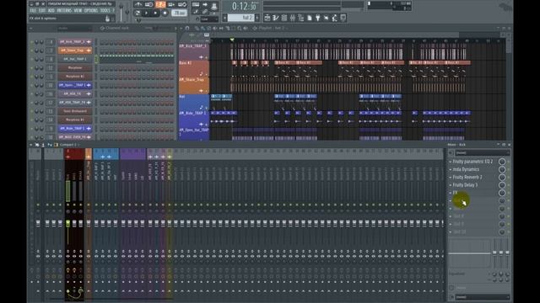Open the mixer view toolbar icon
Screen dimensions: 540x303
293,18
